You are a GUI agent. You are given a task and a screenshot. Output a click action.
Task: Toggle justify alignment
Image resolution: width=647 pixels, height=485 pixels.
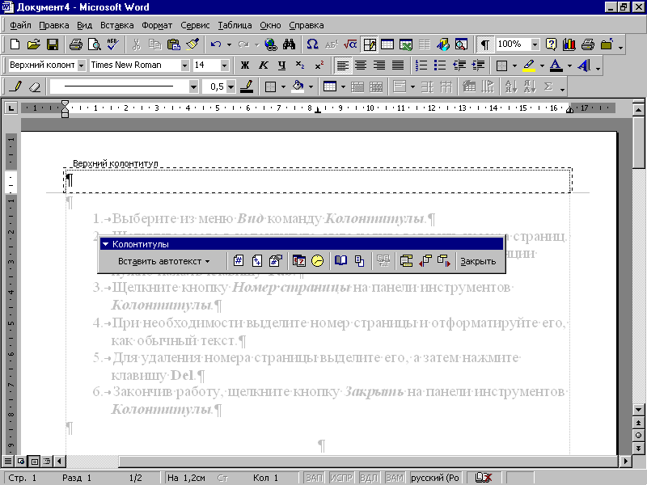click(x=398, y=65)
